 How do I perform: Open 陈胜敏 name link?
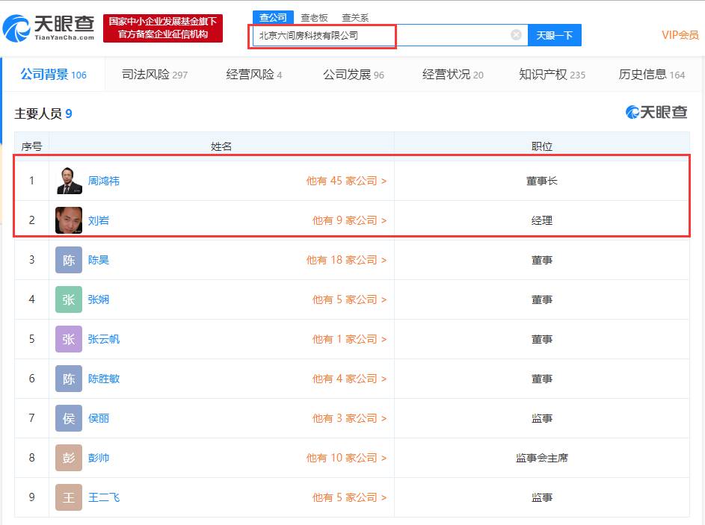(x=103, y=379)
